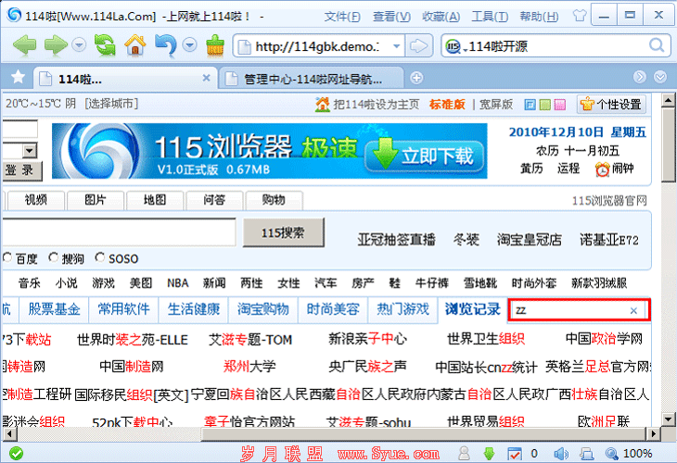Click the vertical scrollbar down arrow
Screen dimensions: 677x463
point(669,419)
